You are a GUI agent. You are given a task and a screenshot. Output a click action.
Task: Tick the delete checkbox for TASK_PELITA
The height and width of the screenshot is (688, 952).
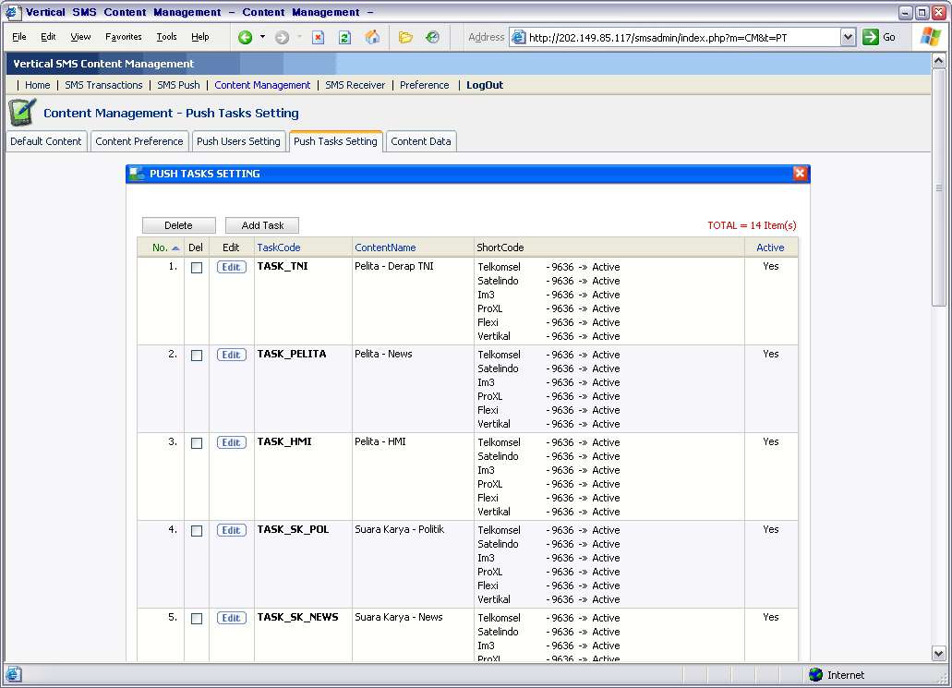tap(197, 356)
